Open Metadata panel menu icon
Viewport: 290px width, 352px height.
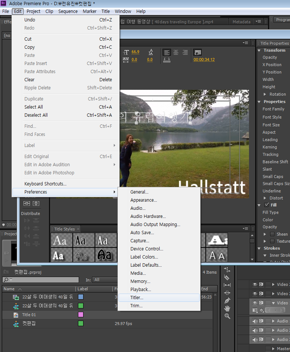(258, 21)
